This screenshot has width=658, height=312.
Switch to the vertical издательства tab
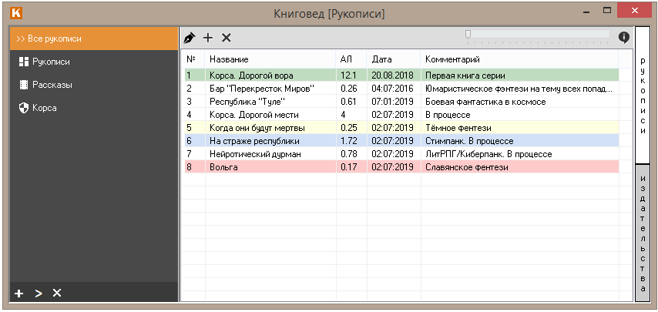[642, 231]
